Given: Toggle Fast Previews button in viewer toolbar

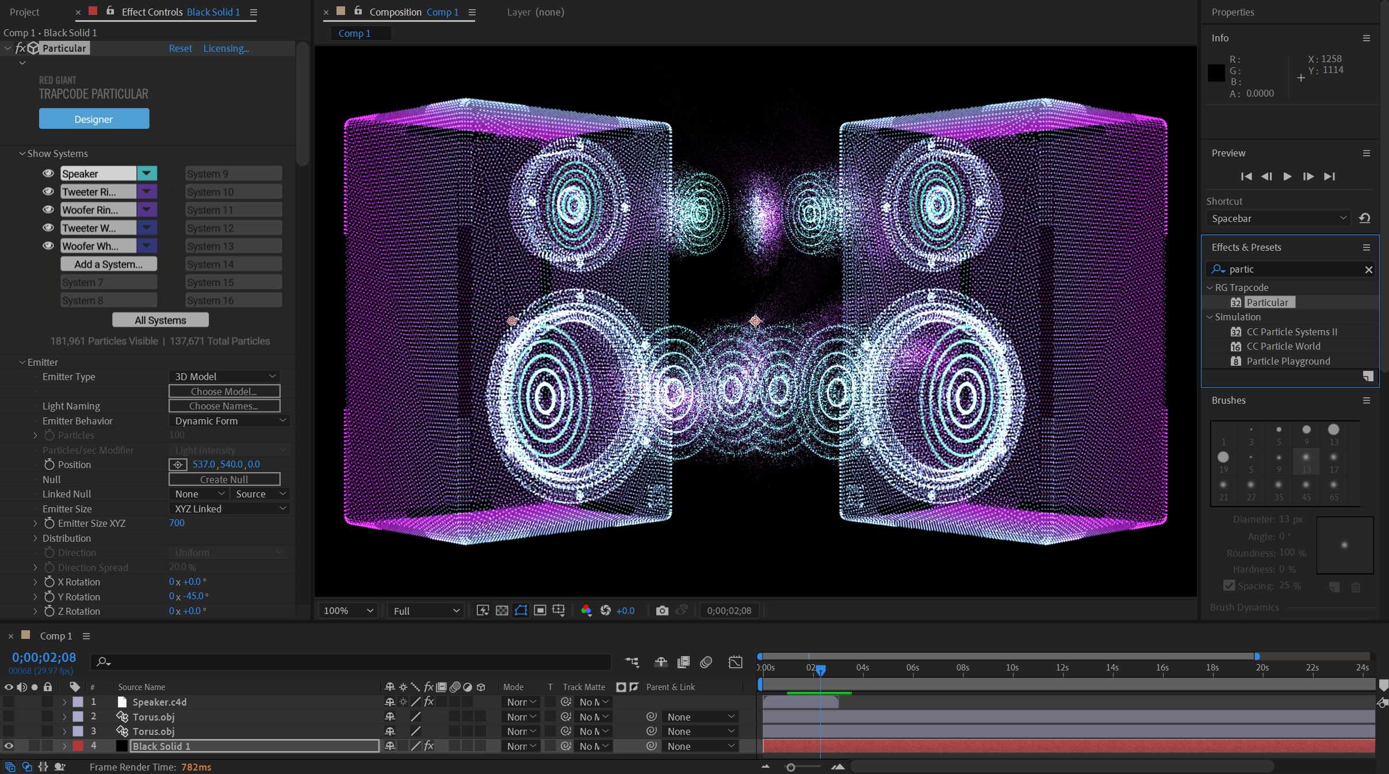Looking at the screenshot, I should [x=483, y=611].
